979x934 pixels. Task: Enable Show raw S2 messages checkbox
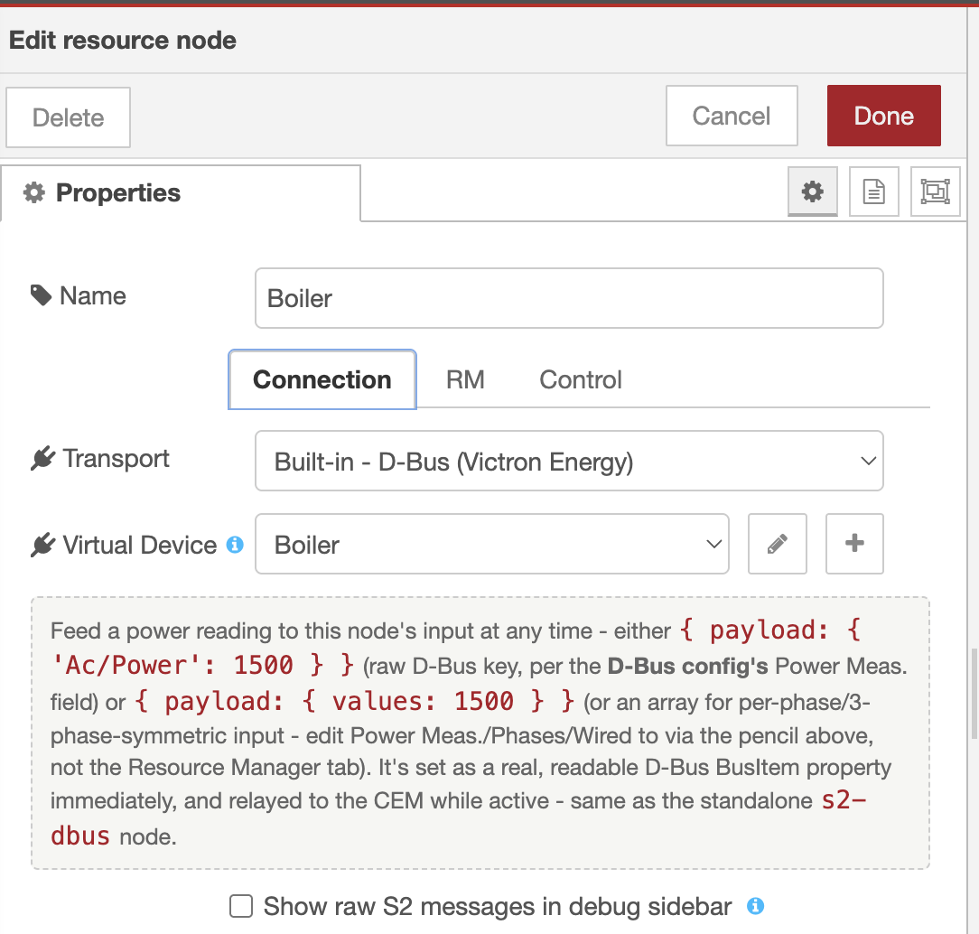tap(241, 906)
